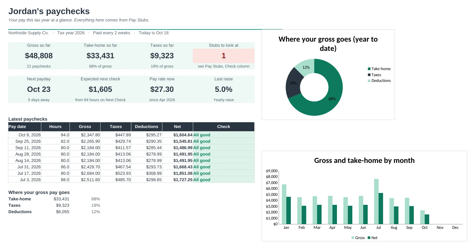Select the Gross entry in bar chart legend
The height and width of the screenshot is (249, 475).
tap(358, 238)
